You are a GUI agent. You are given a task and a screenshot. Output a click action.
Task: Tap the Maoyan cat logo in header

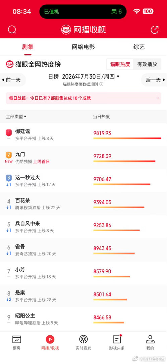pos(66,30)
